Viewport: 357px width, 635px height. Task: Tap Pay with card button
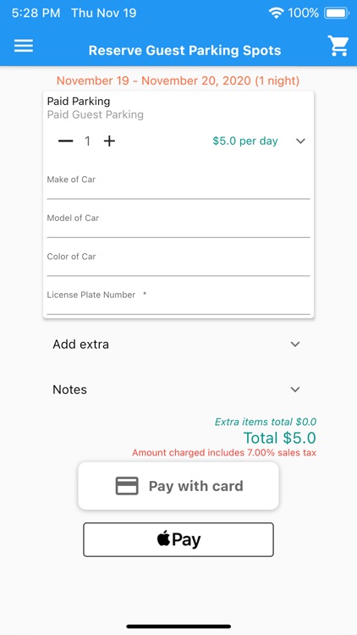click(x=178, y=486)
